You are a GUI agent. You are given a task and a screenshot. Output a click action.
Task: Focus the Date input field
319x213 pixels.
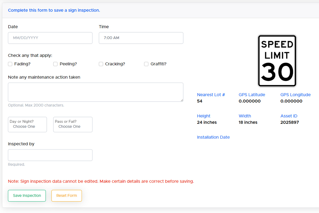click(x=50, y=38)
